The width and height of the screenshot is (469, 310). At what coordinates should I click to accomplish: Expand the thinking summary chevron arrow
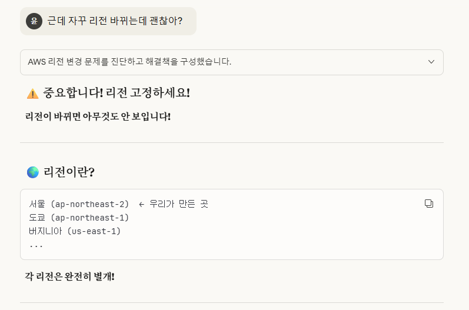tap(431, 62)
